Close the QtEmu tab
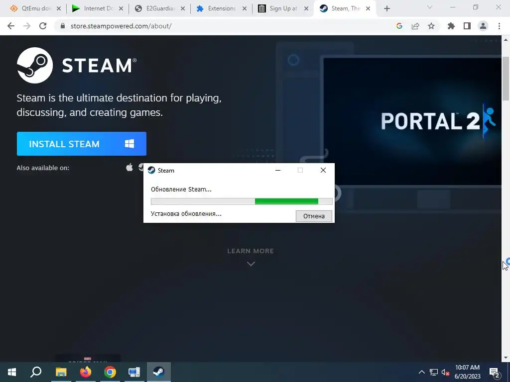Viewport: 510px width, 382px height. click(x=59, y=9)
